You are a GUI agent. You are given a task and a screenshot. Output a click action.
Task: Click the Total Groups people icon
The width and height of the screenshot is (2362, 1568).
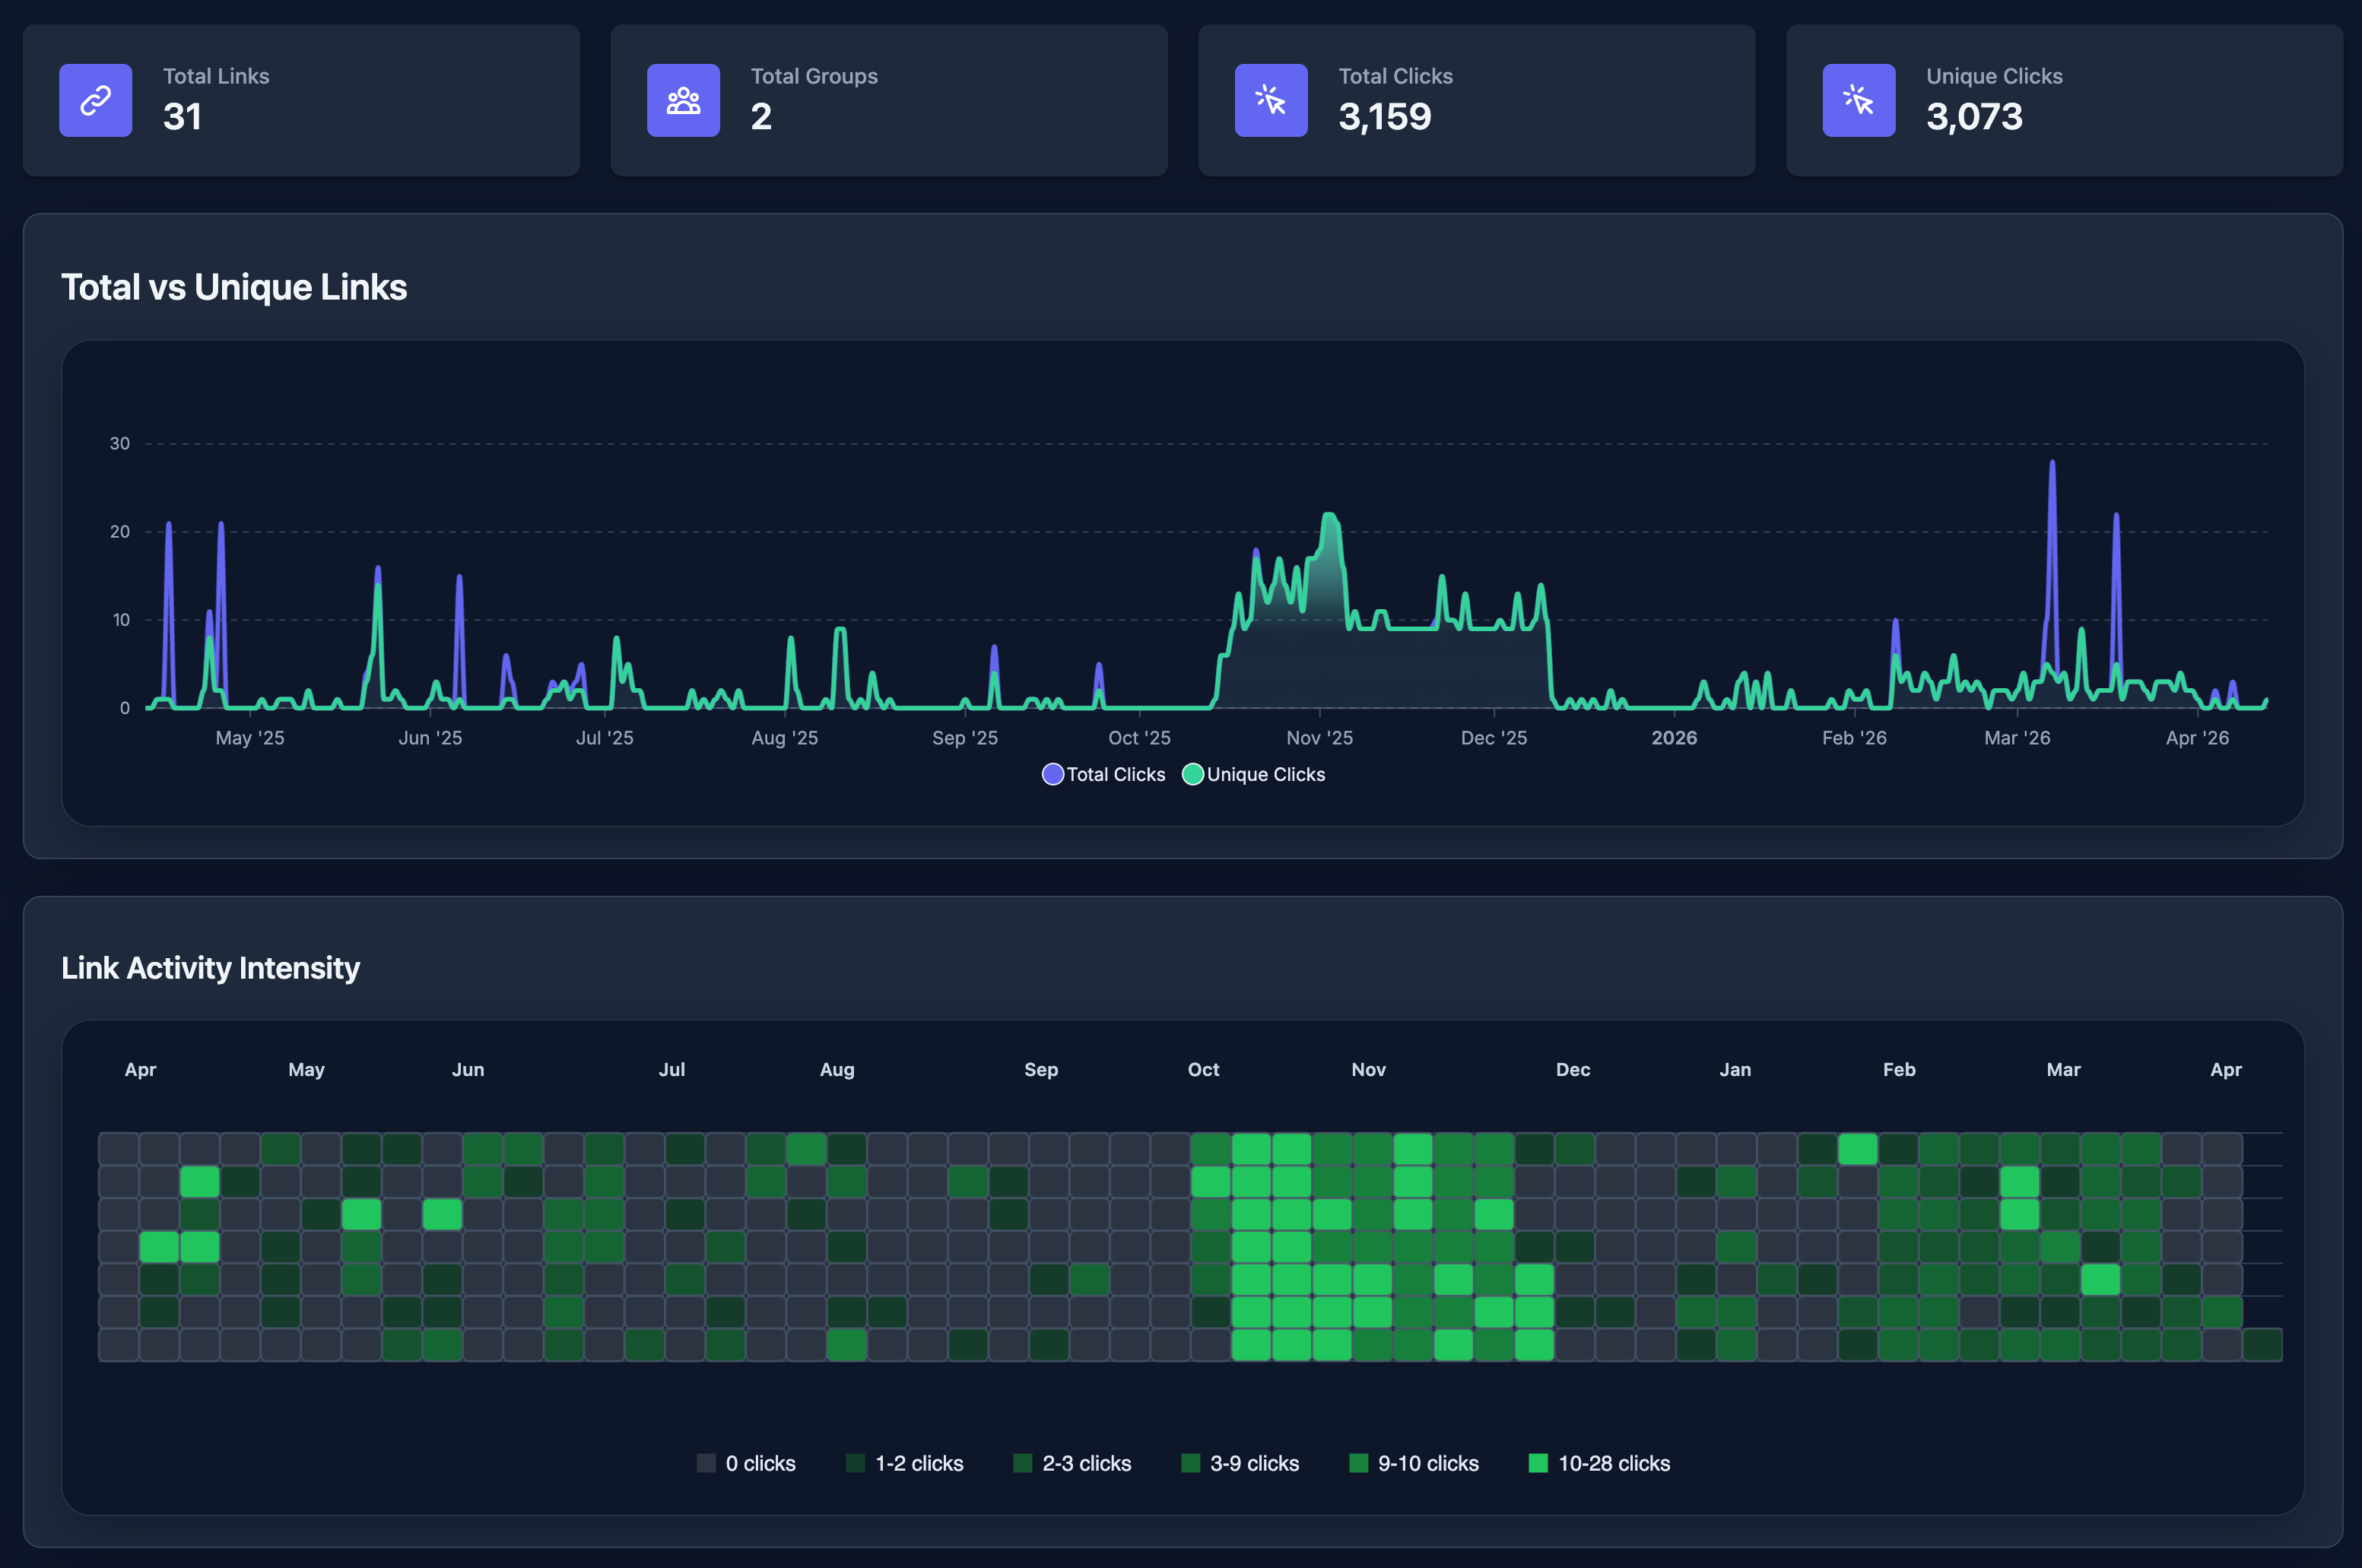pos(683,100)
